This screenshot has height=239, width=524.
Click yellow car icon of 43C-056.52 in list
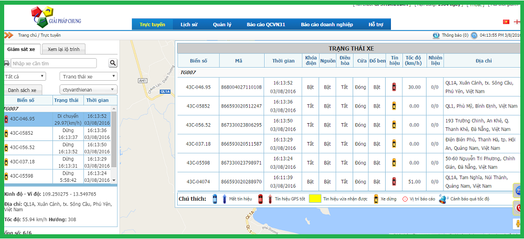click(x=6, y=147)
